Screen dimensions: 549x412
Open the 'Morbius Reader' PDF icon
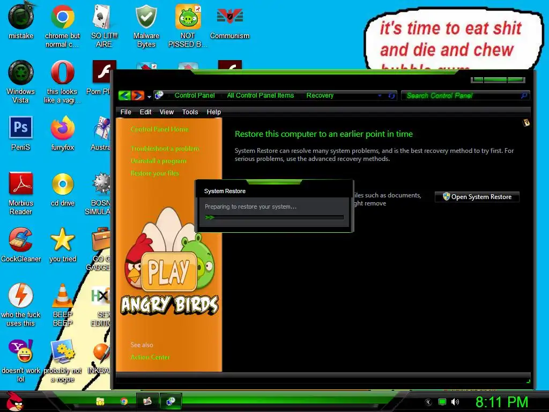21,193
